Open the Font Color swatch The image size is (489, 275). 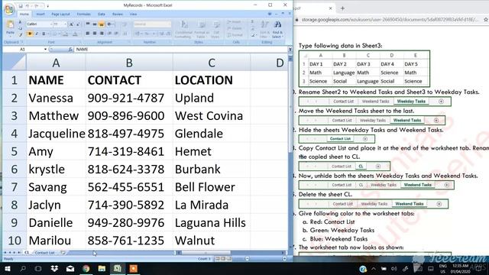point(75,34)
